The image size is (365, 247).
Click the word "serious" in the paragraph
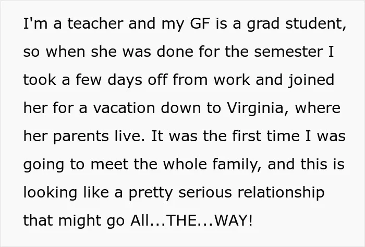coord(205,192)
